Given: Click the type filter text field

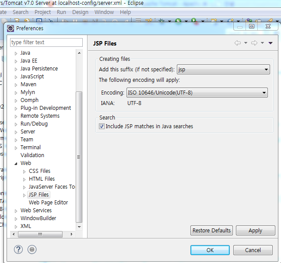Looking at the screenshot, I should (x=46, y=42).
